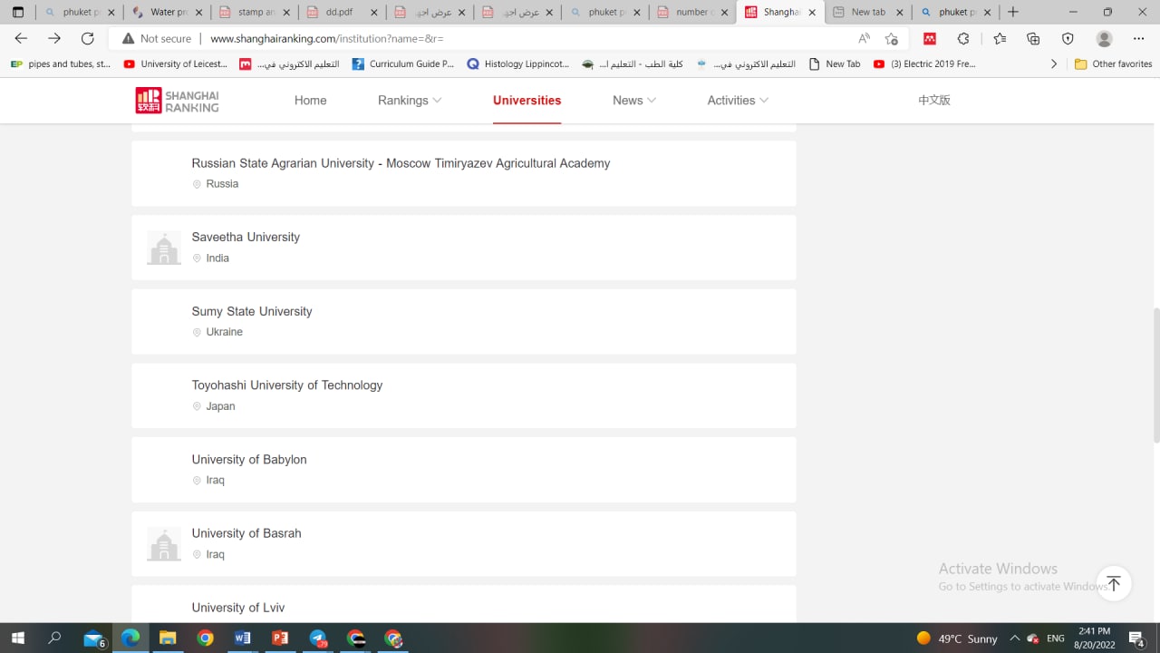The width and height of the screenshot is (1160, 653).
Task: Open the 49°C Sunny weather widget
Action: tap(957, 638)
